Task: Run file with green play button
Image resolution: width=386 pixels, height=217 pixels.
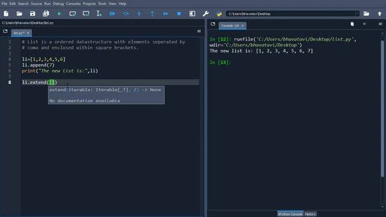Action: tap(59, 14)
